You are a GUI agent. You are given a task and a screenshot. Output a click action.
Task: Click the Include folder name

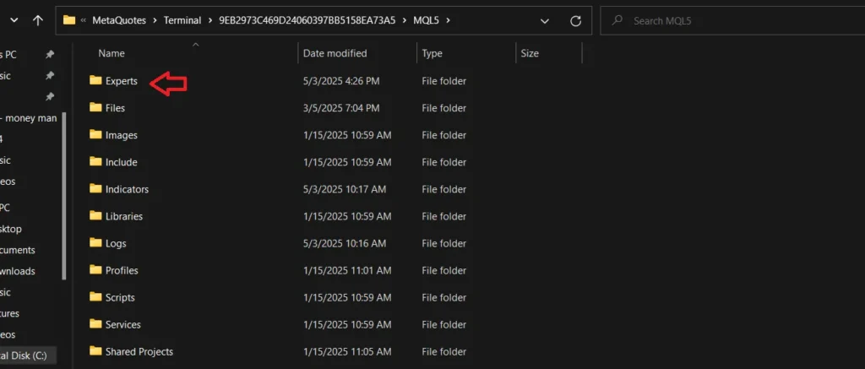pyautogui.click(x=122, y=162)
